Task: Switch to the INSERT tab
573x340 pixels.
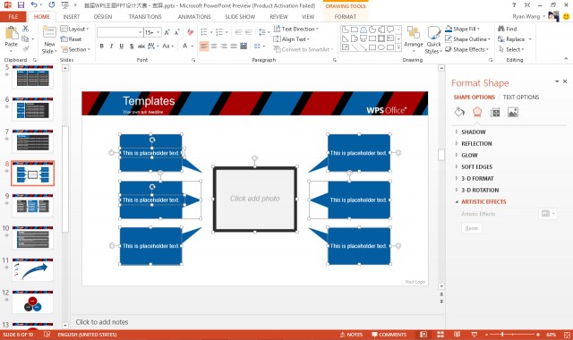Action: pyautogui.click(x=72, y=17)
